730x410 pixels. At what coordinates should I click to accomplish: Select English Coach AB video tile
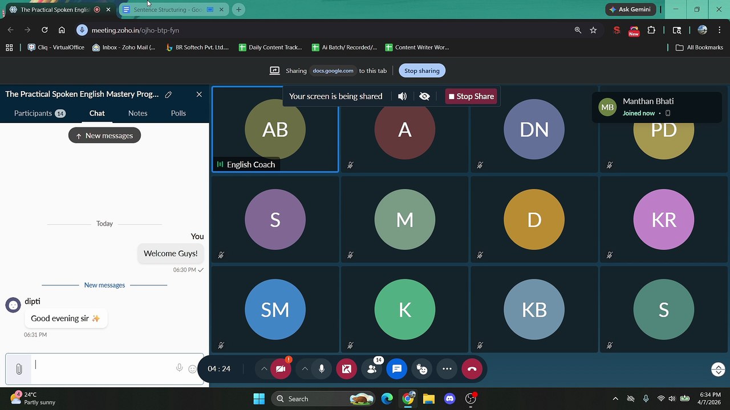pyautogui.click(x=275, y=129)
